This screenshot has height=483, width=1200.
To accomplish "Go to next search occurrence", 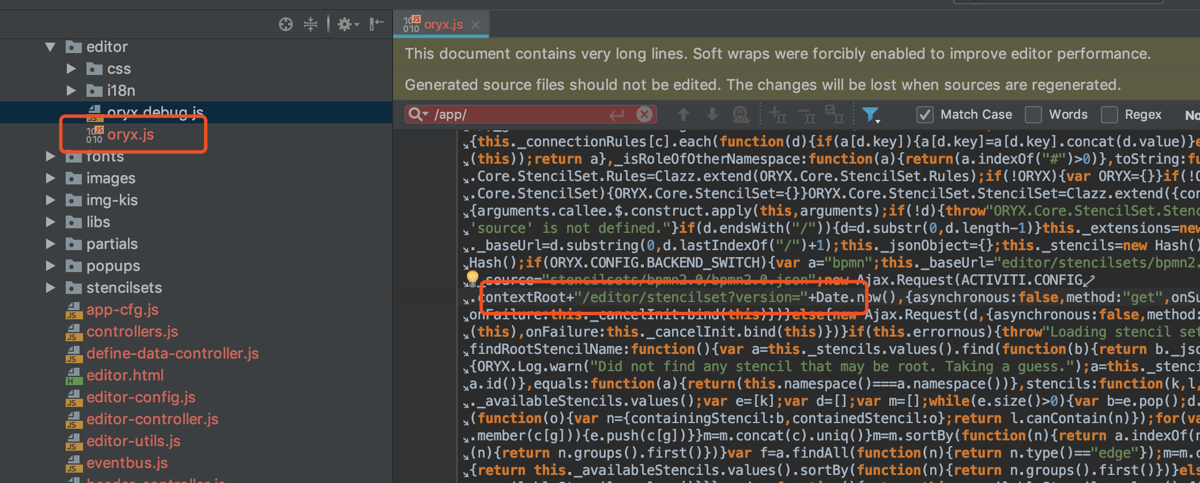I will point(712,114).
